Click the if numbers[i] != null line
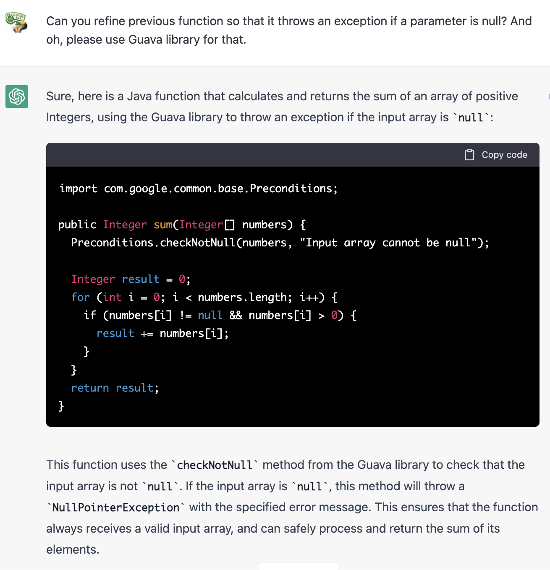 tap(220, 315)
